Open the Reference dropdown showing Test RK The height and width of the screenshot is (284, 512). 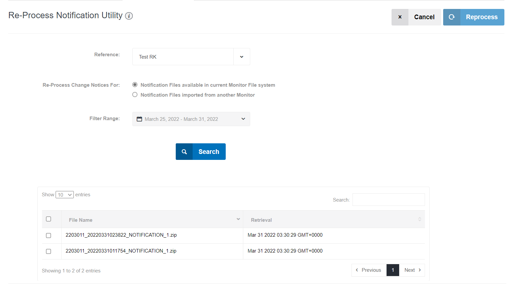191,57
